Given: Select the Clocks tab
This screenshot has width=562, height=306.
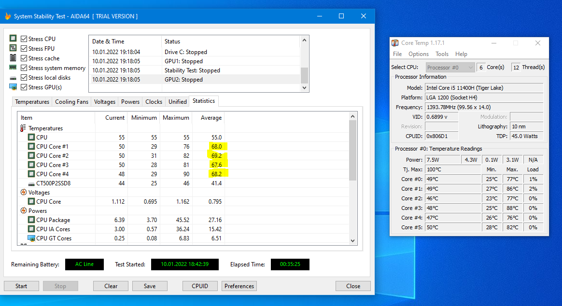Looking at the screenshot, I should click(154, 102).
